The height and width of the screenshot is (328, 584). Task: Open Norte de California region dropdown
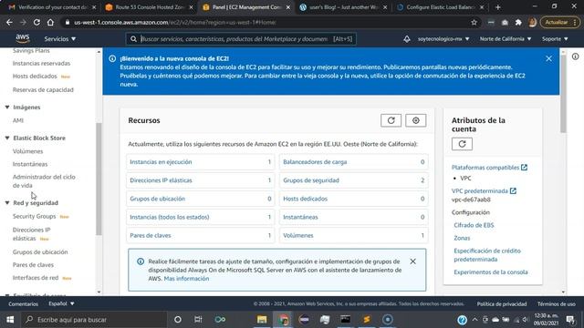(505, 38)
